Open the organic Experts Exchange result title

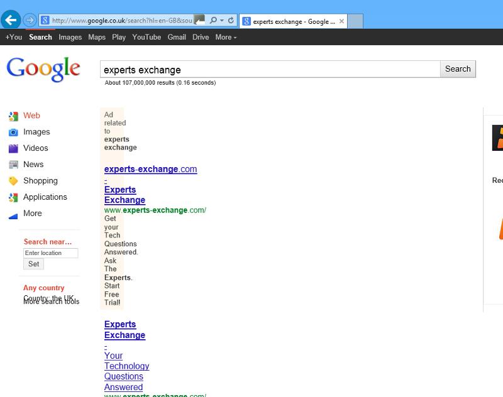(124, 330)
